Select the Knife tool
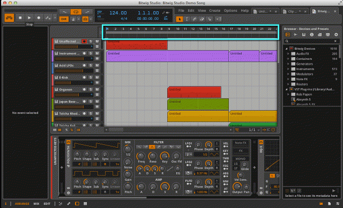 [x=210, y=19]
